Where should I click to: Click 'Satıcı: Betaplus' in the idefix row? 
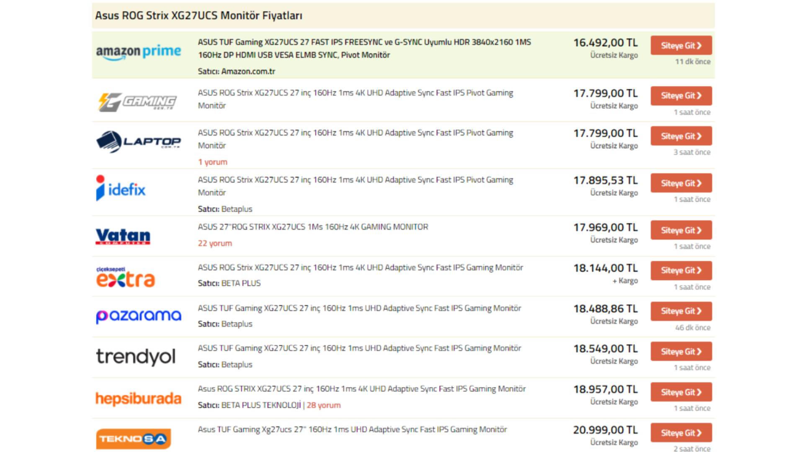click(225, 209)
